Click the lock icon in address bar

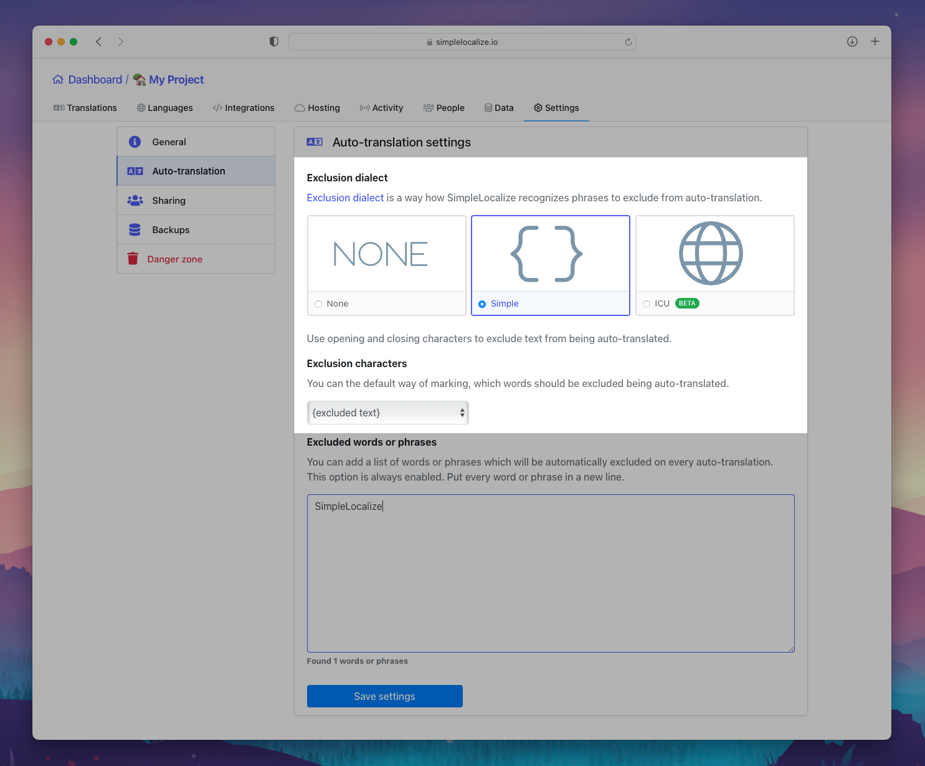click(430, 42)
